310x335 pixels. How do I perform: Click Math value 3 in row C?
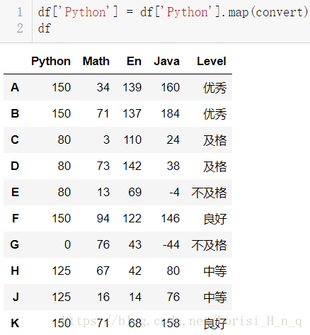point(107,140)
